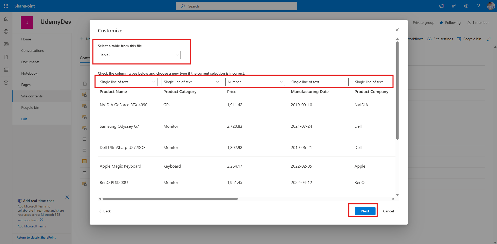
Task: Open the settings gear in the top bar
Action: point(466,6)
